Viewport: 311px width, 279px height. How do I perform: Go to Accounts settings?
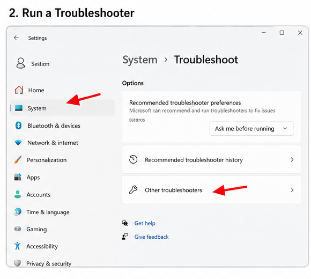pyautogui.click(x=63, y=195)
